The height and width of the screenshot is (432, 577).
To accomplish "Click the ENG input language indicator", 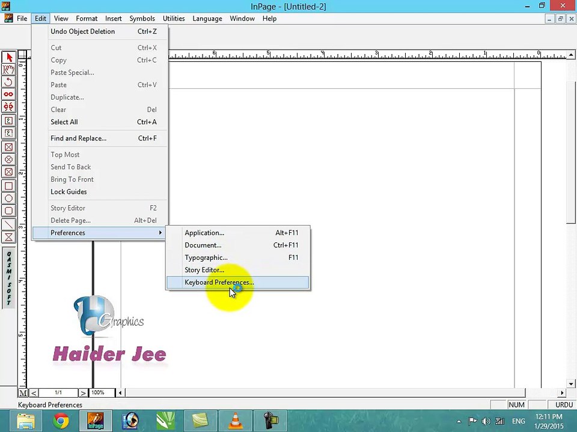I will [x=519, y=421].
